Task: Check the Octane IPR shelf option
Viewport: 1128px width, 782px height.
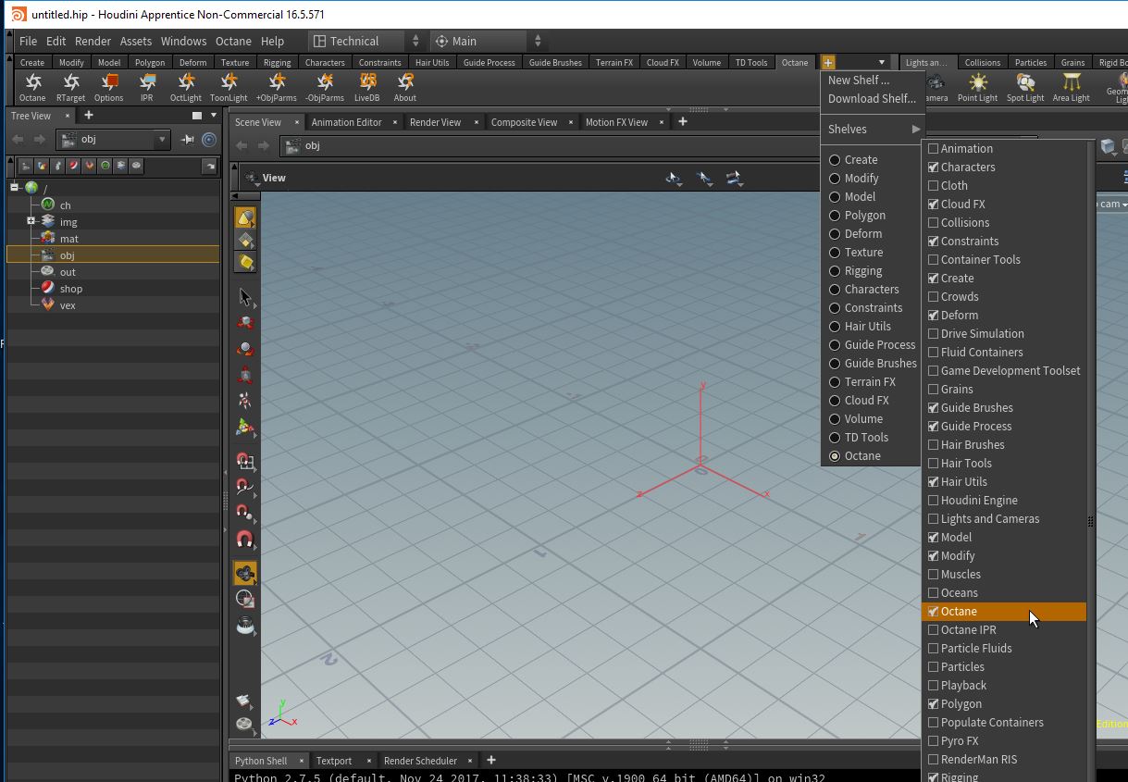Action: click(x=934, y=630)
